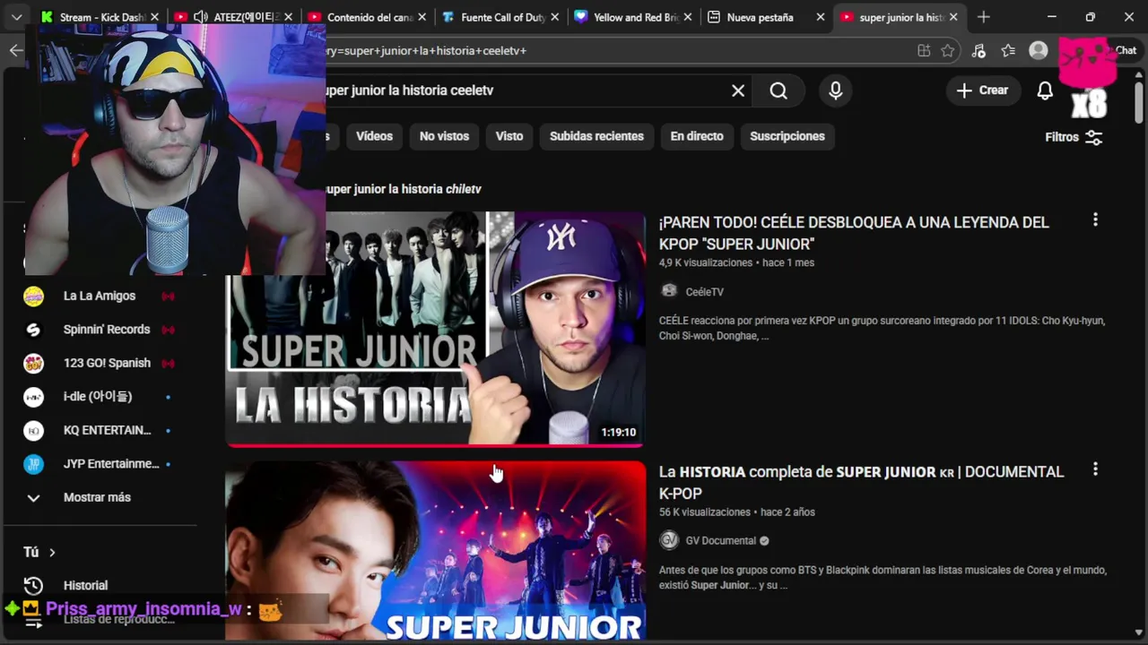Close the Nueva pestaña tab
Image resolution: width=1148 pixels, height=645 pixels.
(820, 17)
